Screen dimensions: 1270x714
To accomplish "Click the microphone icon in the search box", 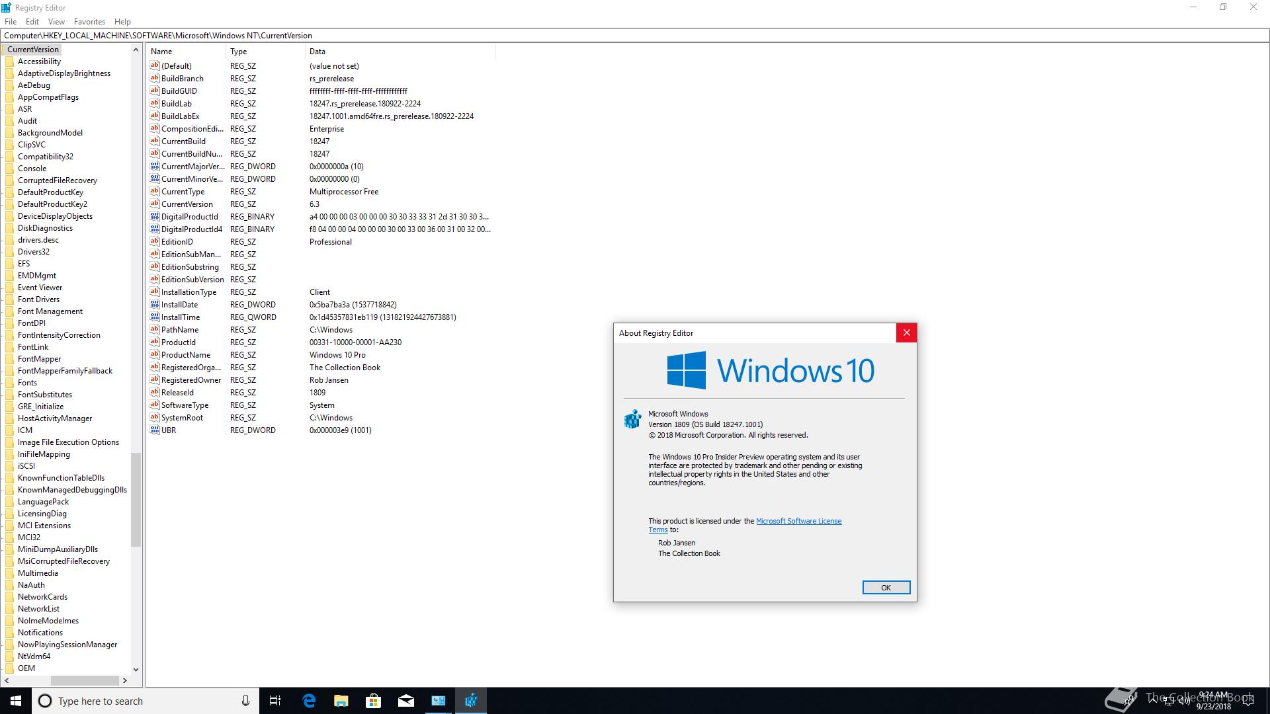I will 245,701.
